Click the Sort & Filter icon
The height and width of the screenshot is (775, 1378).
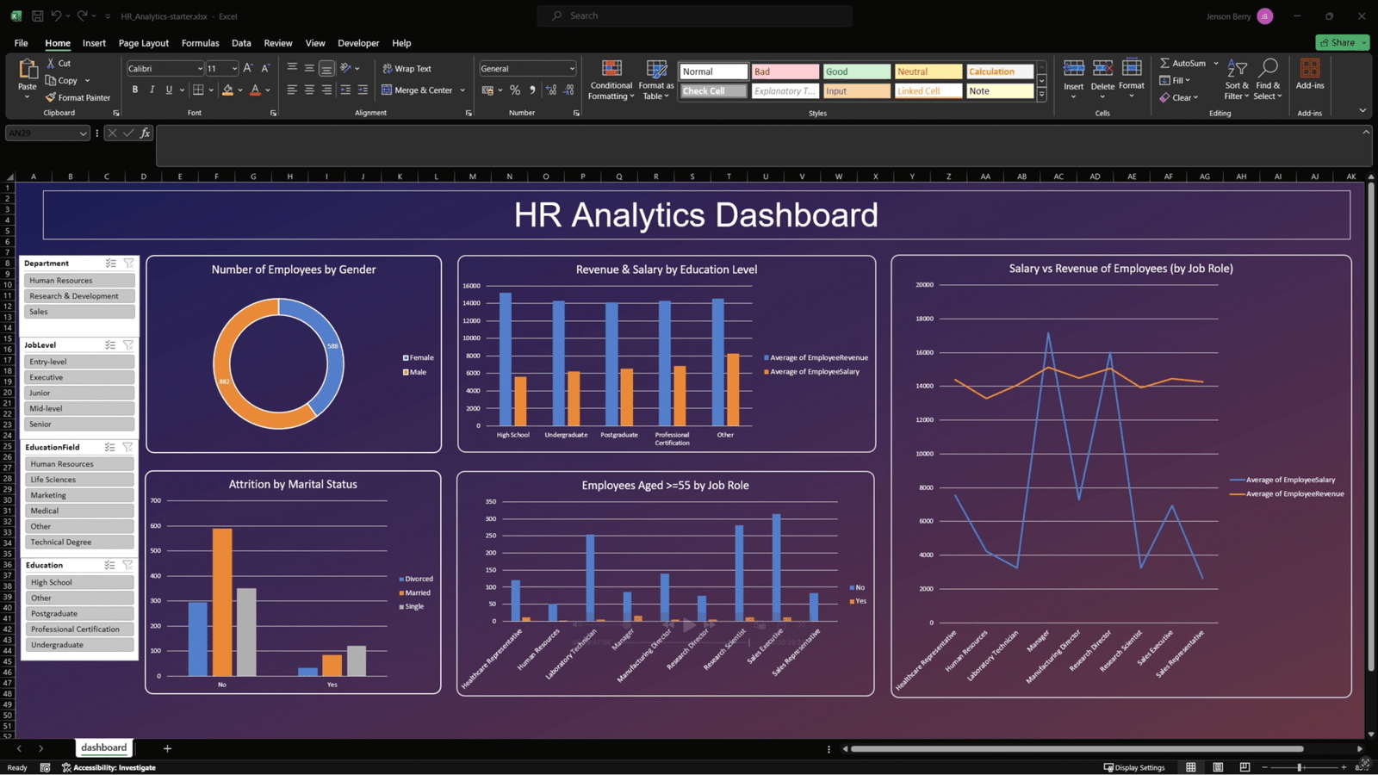(x=1237, y=69)
